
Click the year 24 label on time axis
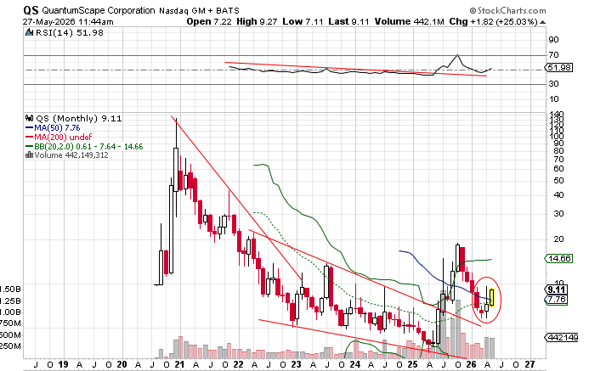(355, 364)
